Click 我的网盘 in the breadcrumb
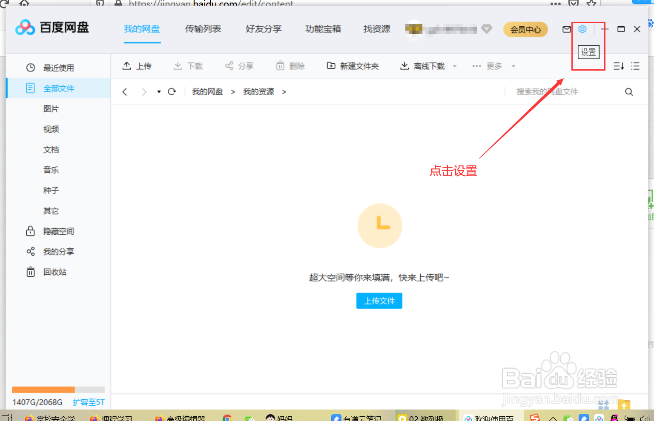The height and width of the screenshot is (421, 654). pyautogui.click(x=207, y=92)
